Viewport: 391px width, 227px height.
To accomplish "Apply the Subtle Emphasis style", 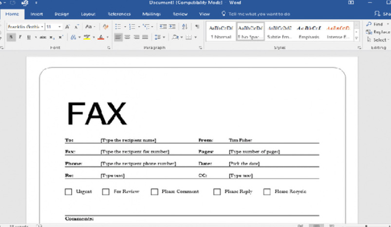I will 279,32.
